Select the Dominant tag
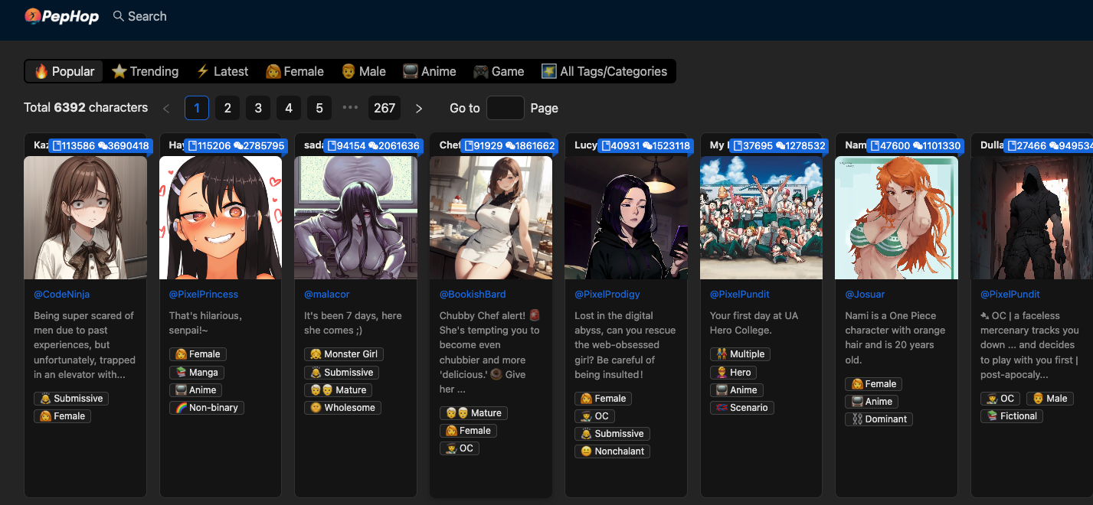This screenshot has height=505, width=1093. (x=879, y=419)
